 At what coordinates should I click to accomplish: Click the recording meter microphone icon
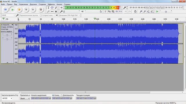tap(124, 8)
